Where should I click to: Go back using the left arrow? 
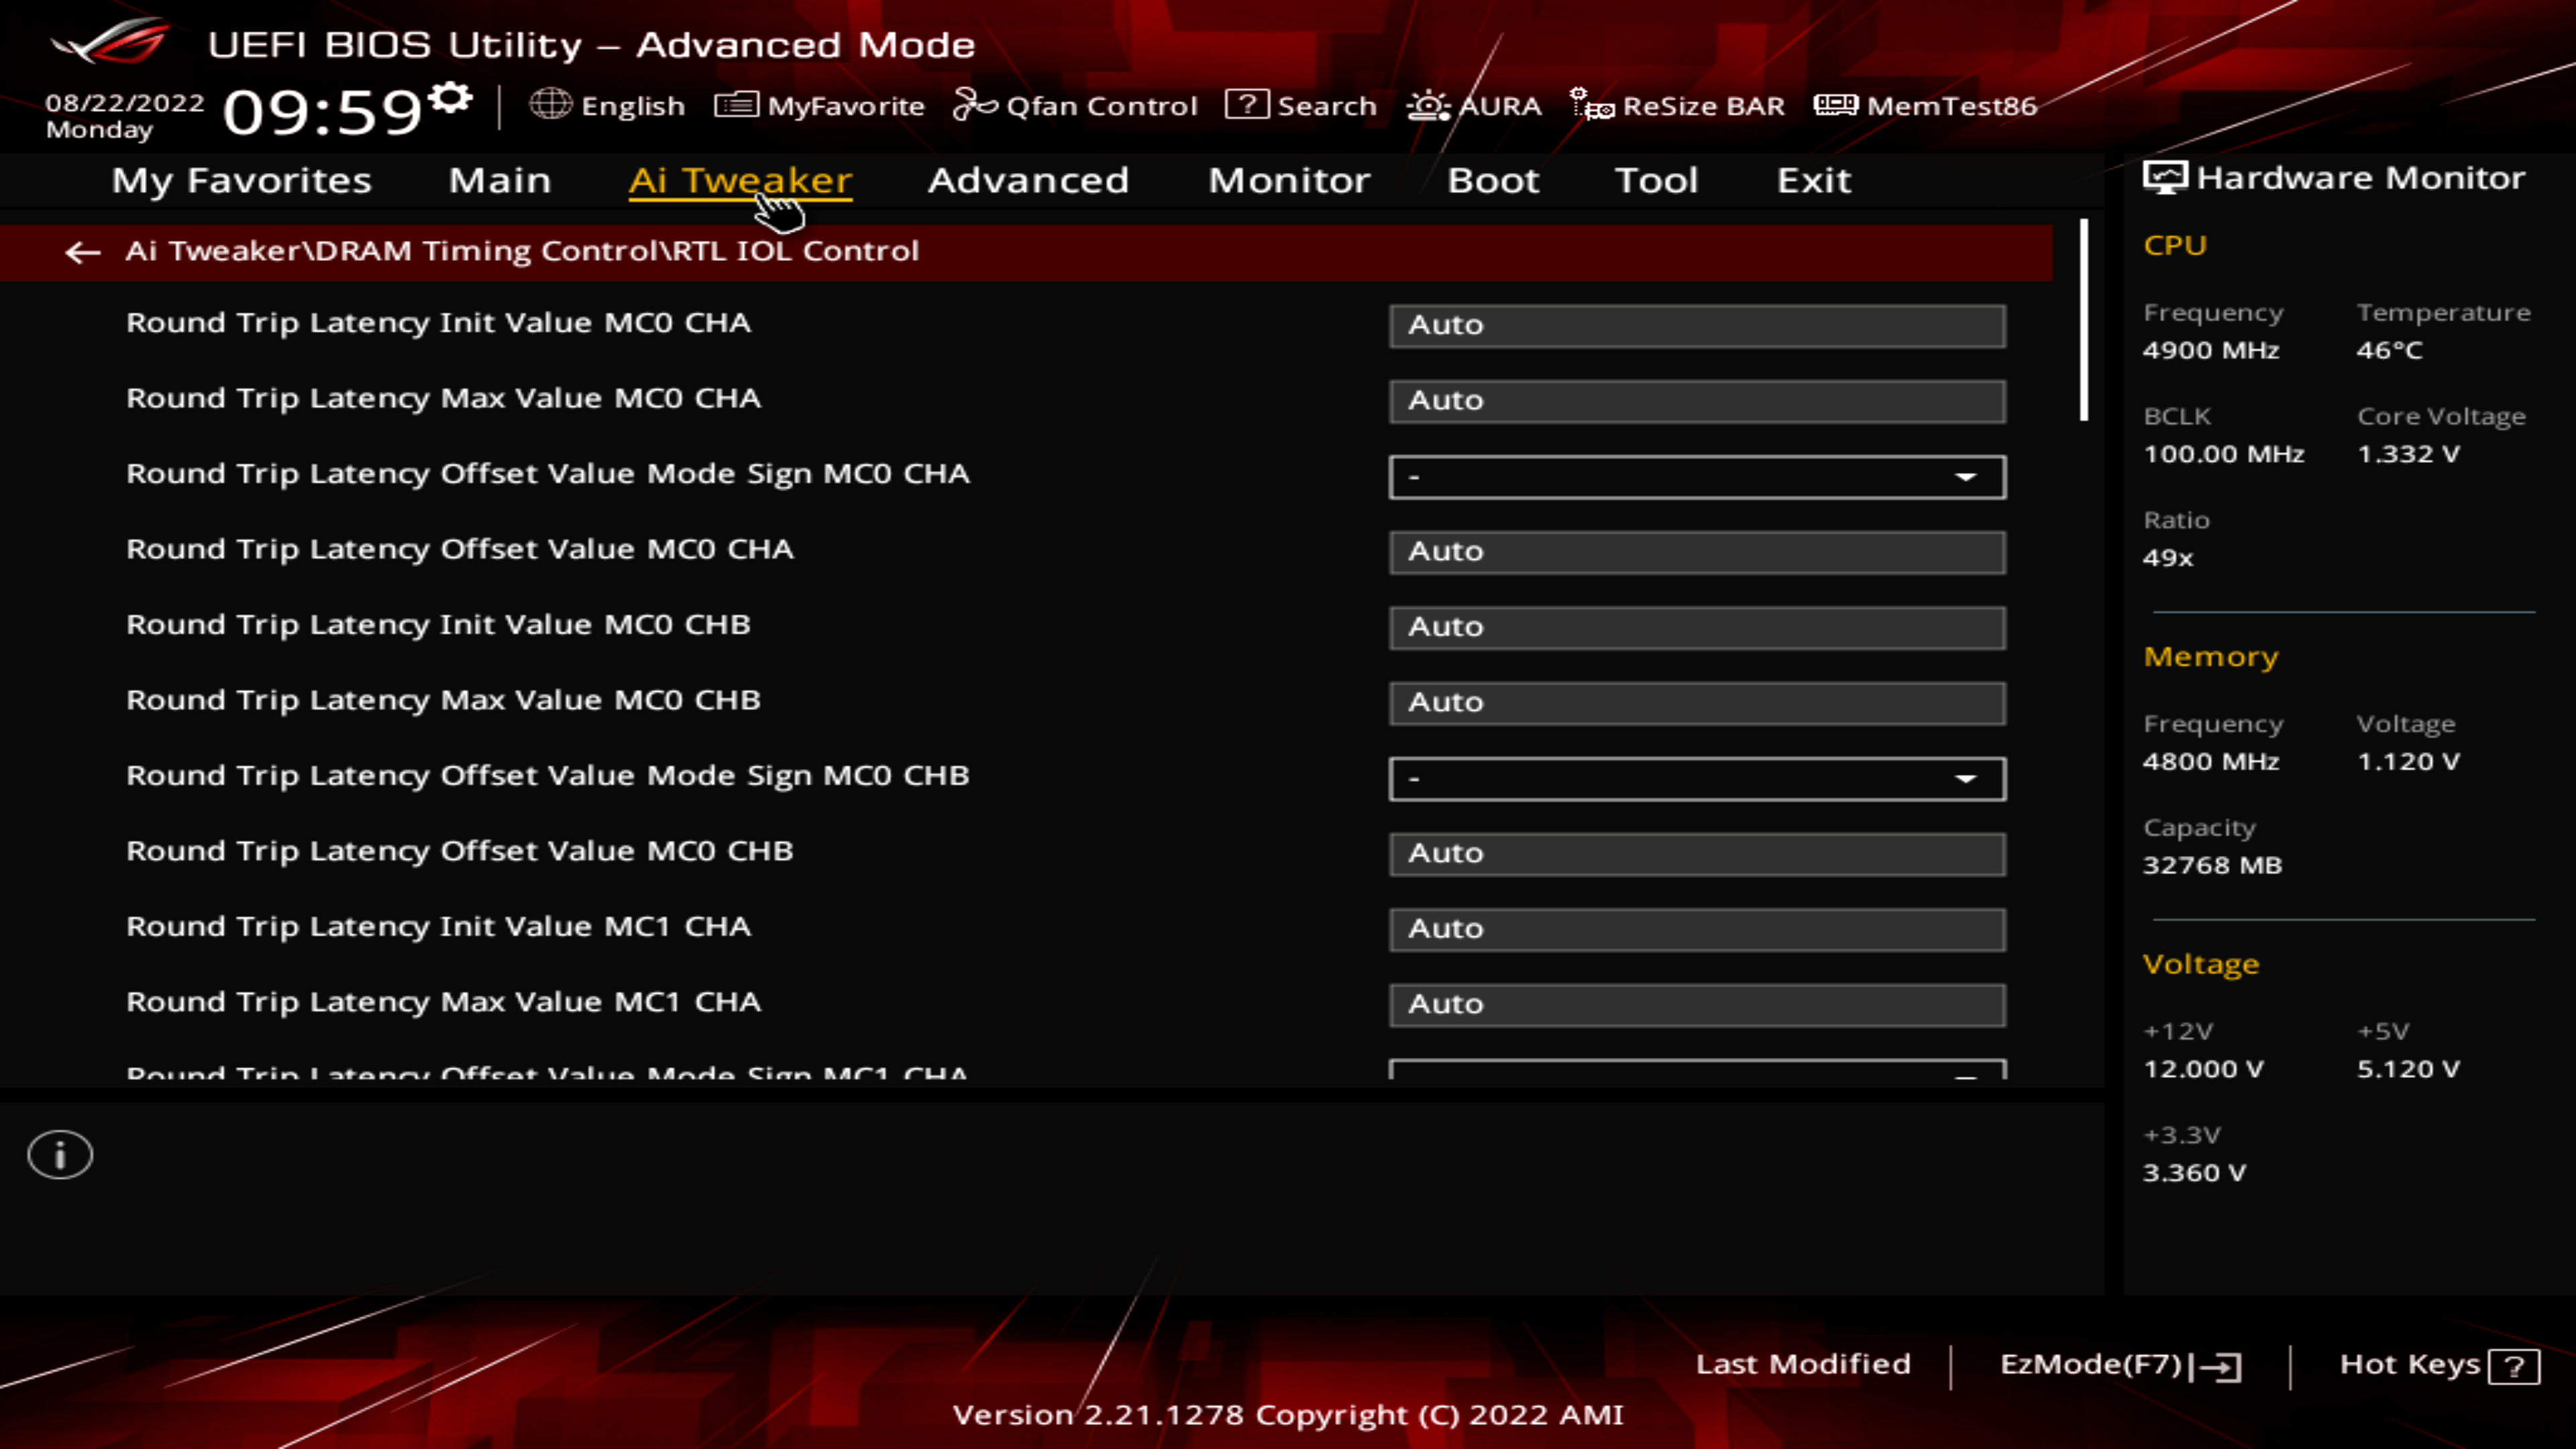[x=82, y=252]
